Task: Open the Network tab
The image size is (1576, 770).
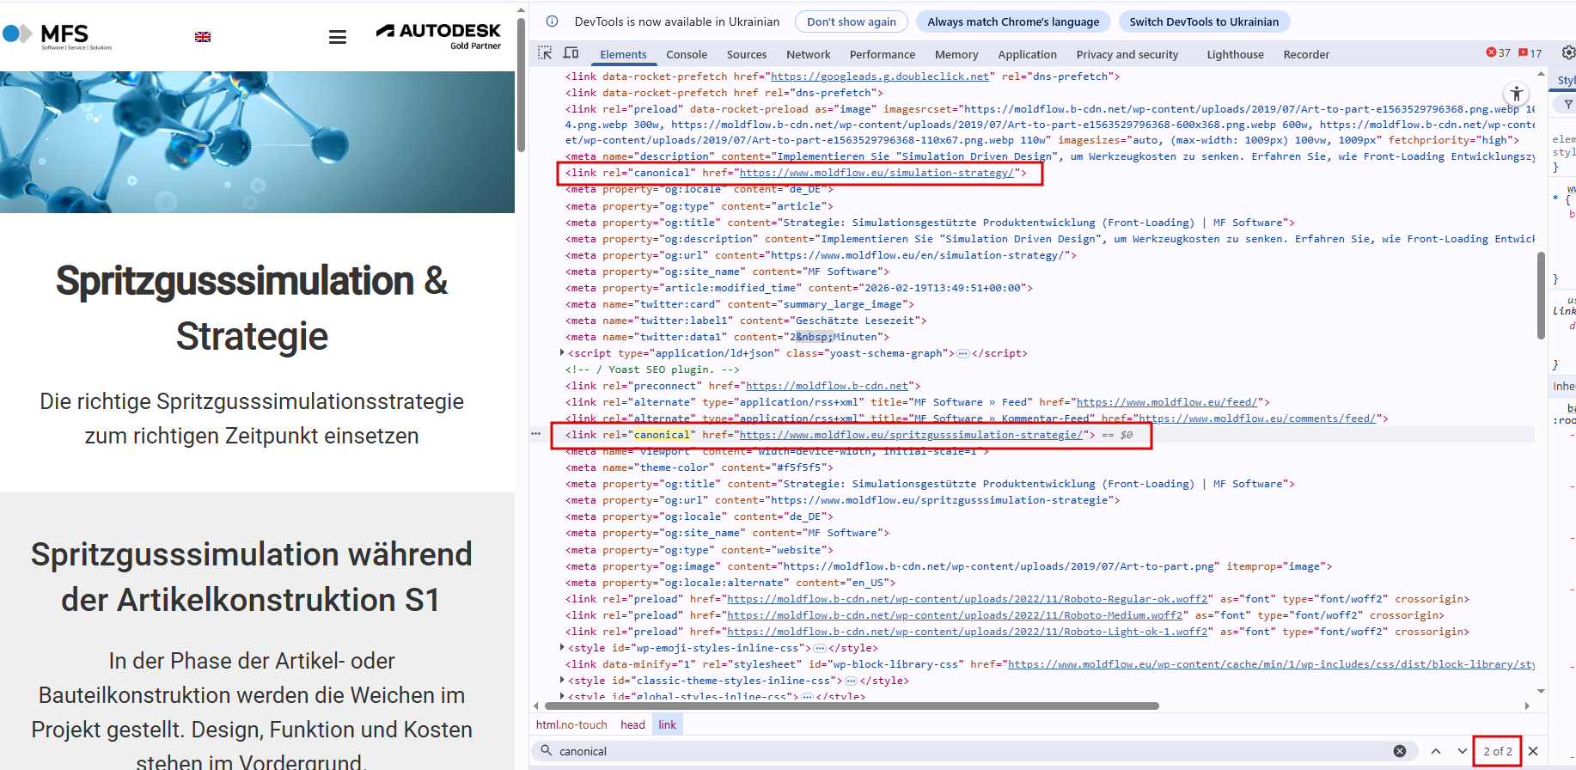Action: tap(809, 54)
